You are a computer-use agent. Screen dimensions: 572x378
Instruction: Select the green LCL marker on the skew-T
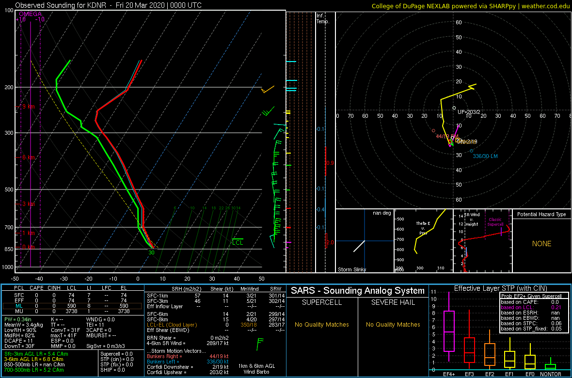[237, 242]
